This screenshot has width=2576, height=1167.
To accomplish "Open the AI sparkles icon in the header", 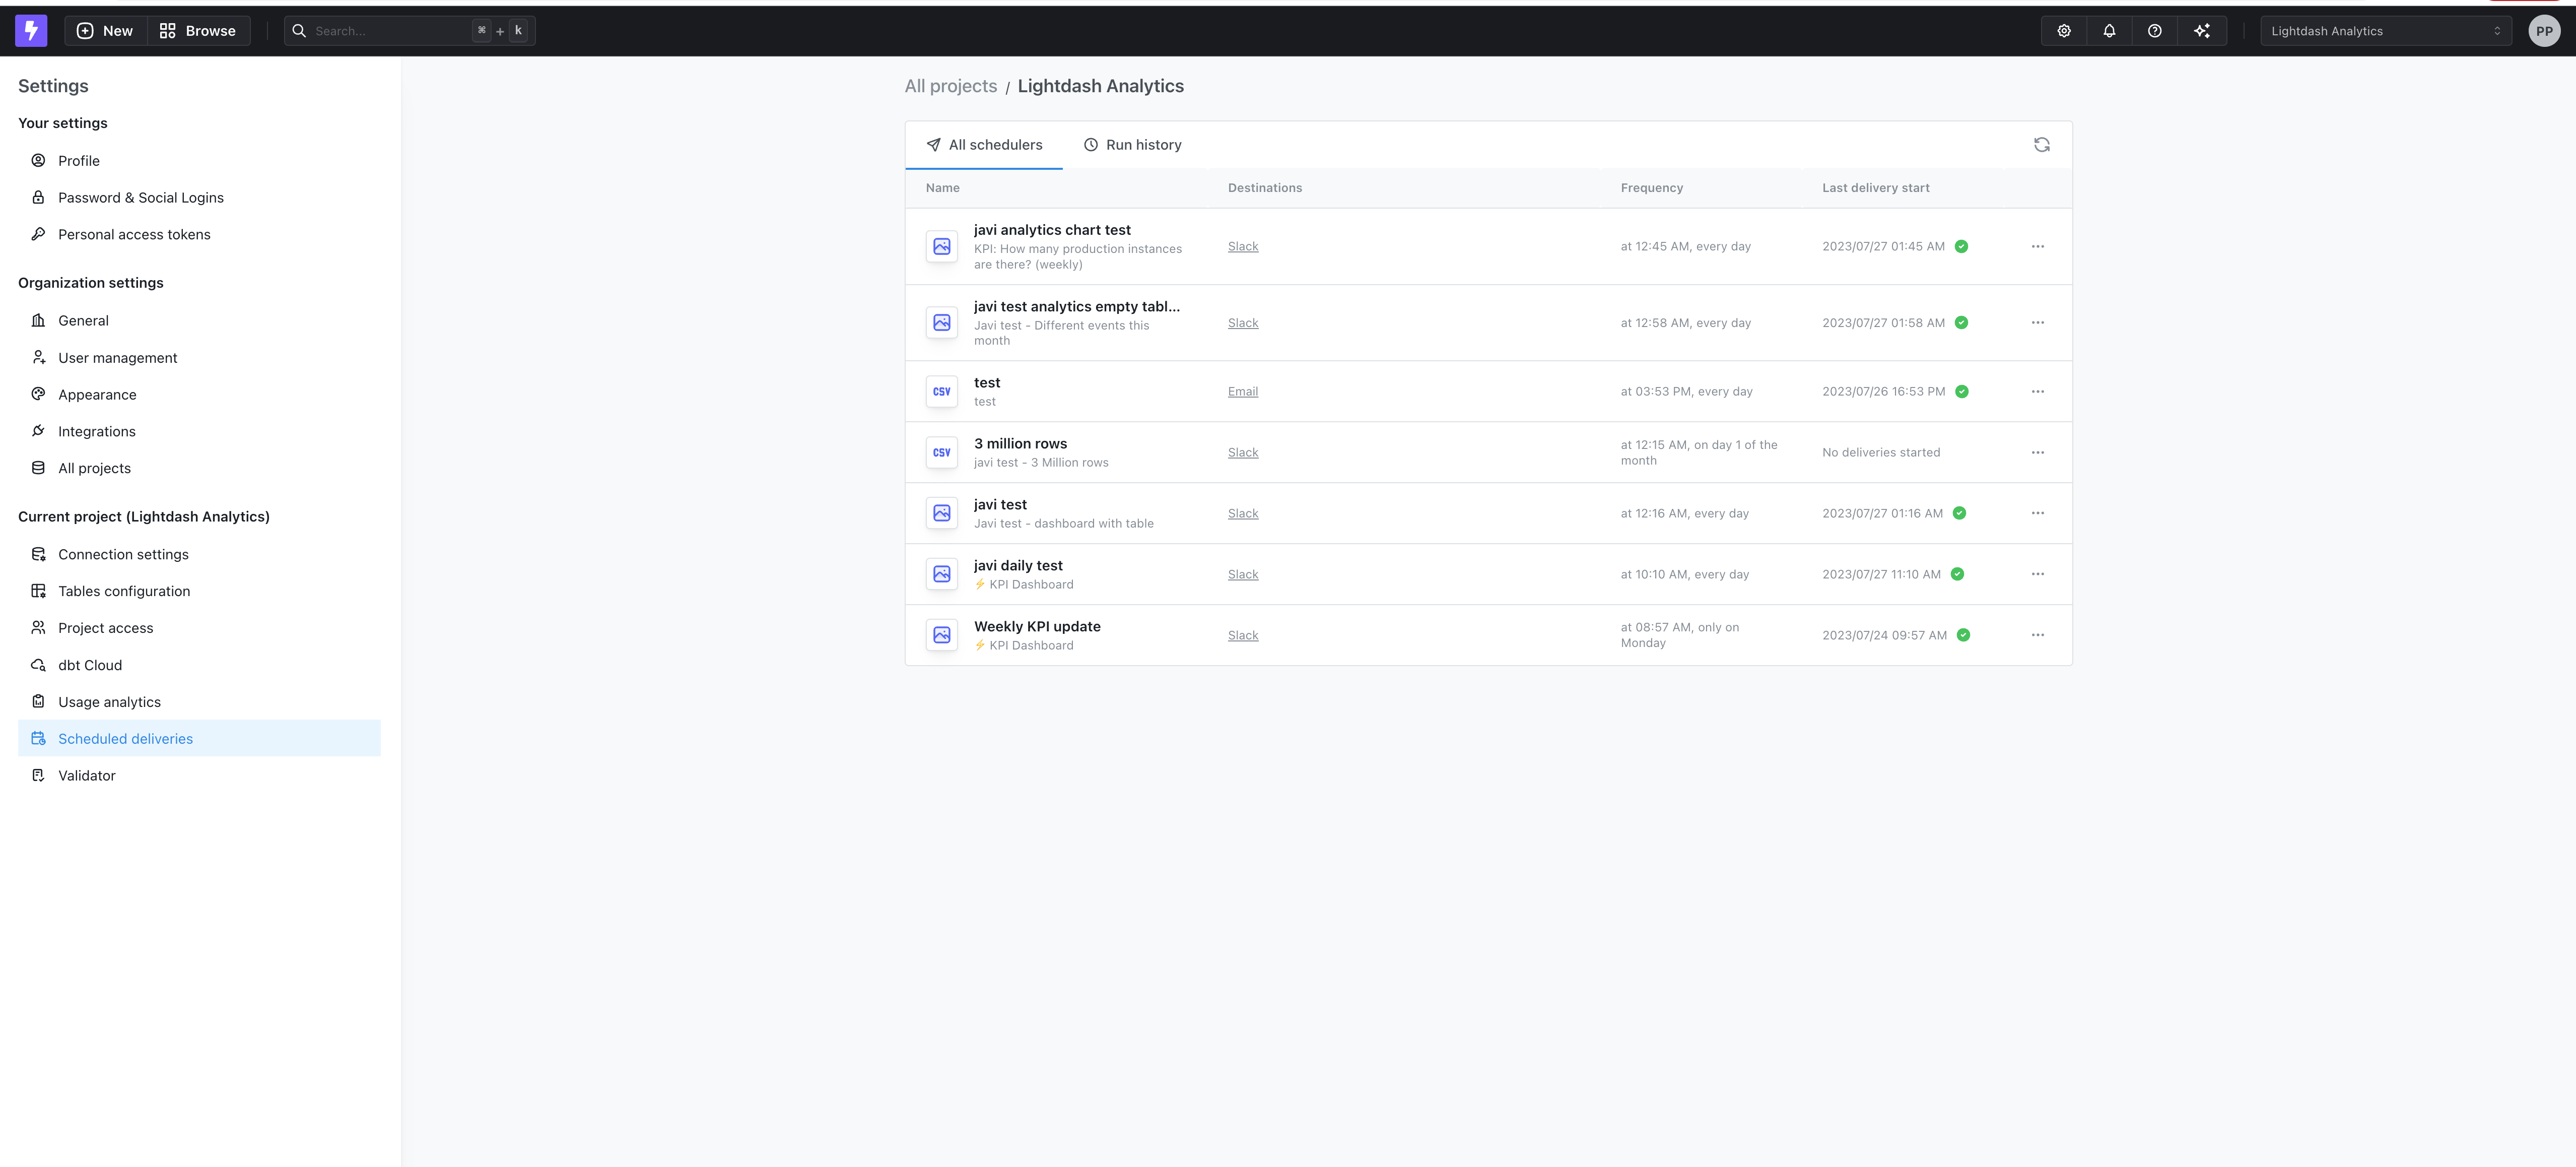I will (x=2201, y=30).
